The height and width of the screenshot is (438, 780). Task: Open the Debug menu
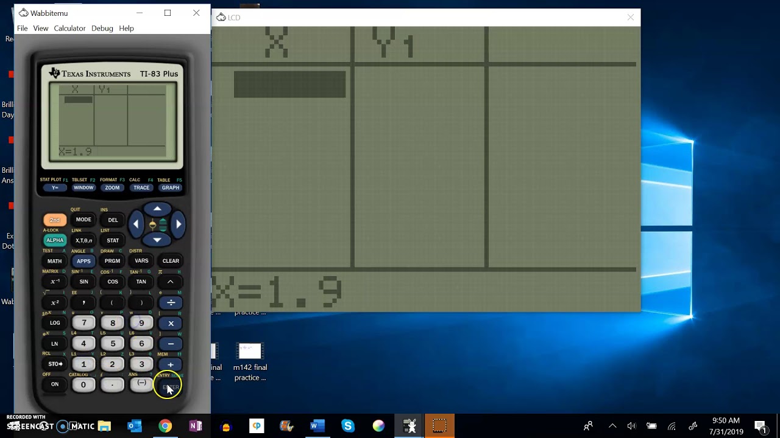[102, 29]
